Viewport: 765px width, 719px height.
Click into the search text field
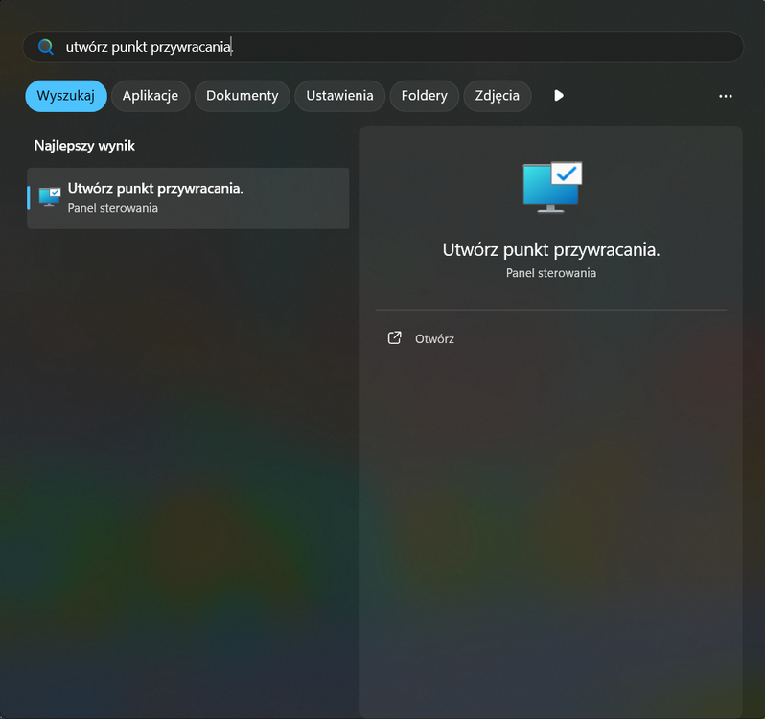click(383, 47)
